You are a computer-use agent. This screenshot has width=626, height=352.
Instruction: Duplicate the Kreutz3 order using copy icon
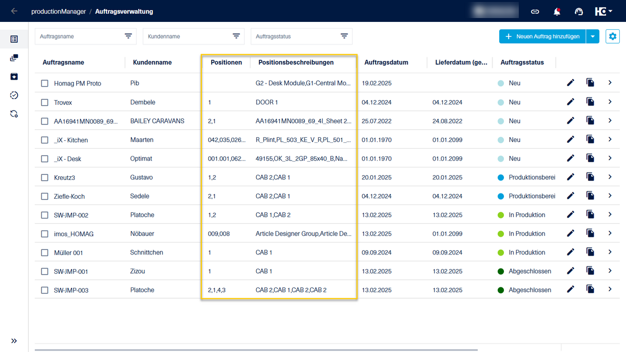pos(590,177)
